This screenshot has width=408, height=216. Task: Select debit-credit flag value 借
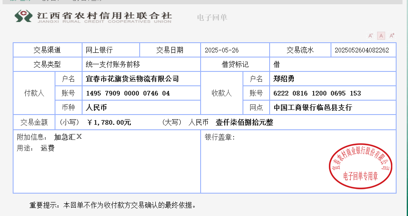[x=277, y=65]
